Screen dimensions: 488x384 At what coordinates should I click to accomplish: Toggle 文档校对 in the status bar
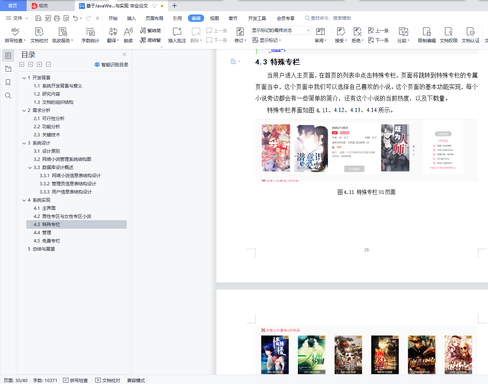108,380
